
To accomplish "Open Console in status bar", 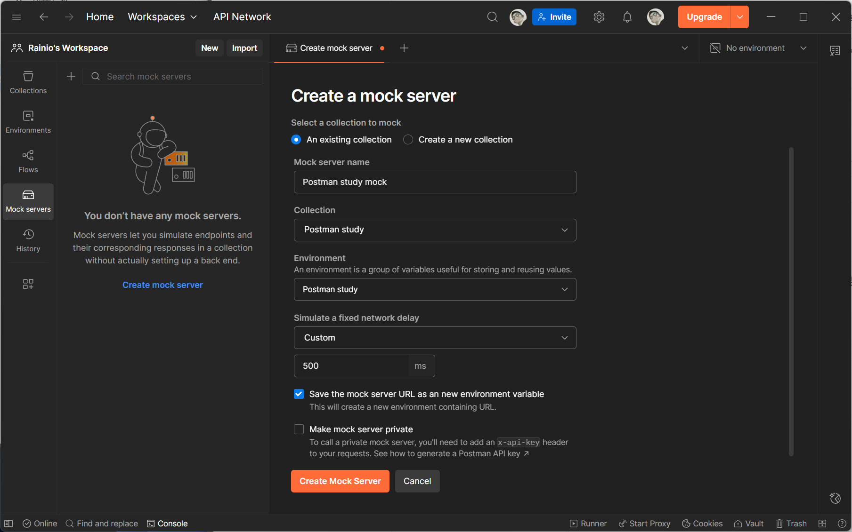I will point(167,524).
